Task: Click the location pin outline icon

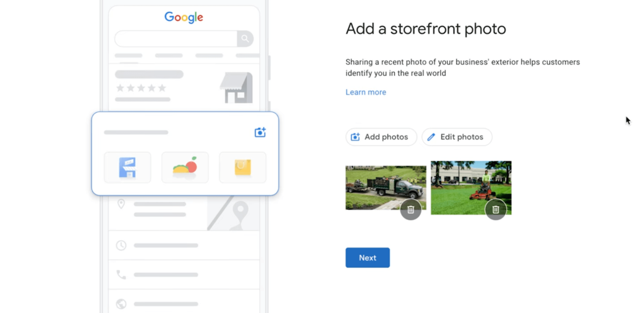Action: point(121,204)
